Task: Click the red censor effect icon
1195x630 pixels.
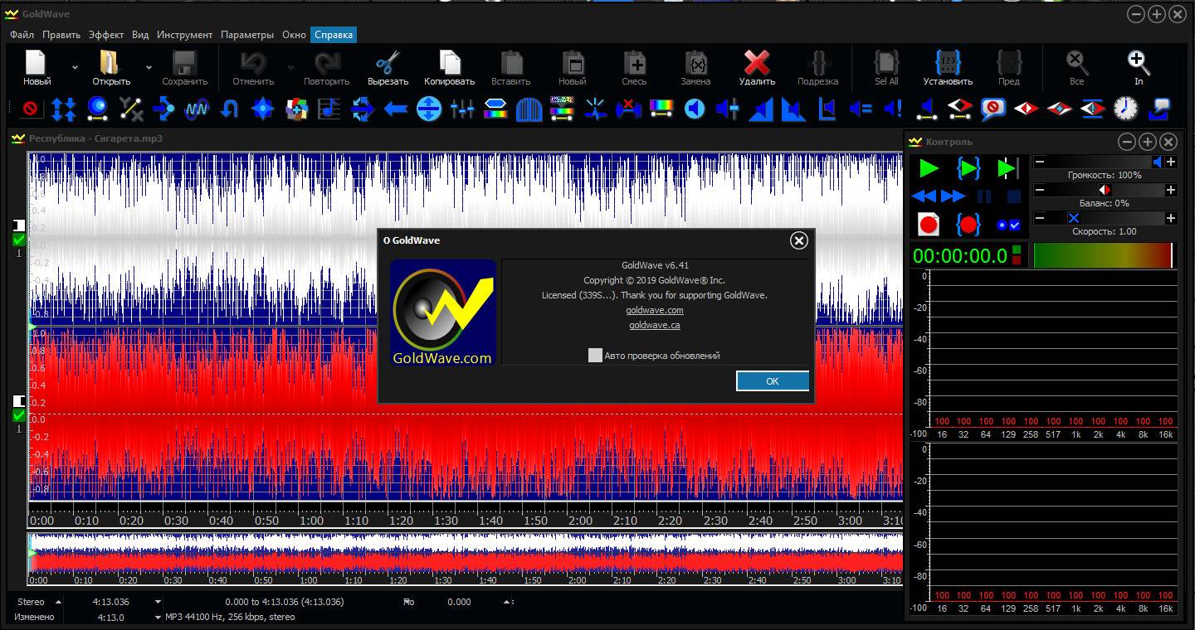Action: (31, 109)
